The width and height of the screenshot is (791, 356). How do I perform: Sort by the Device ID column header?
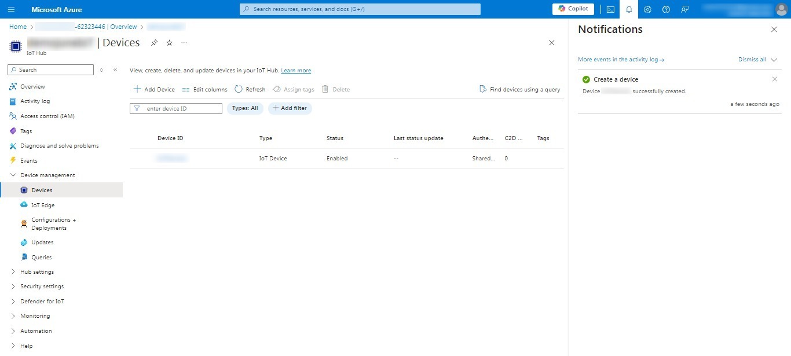tap(170, 138)
